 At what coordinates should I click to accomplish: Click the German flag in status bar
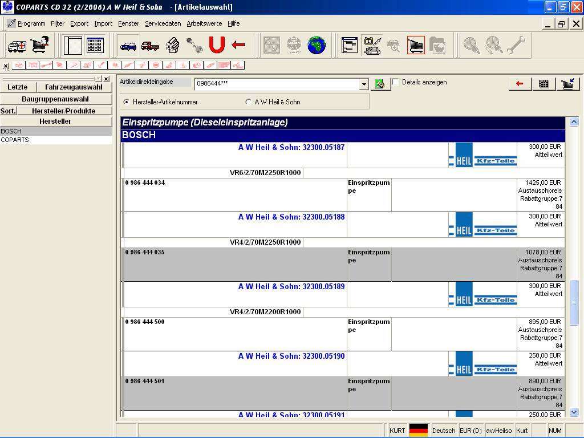pos(418,430)
